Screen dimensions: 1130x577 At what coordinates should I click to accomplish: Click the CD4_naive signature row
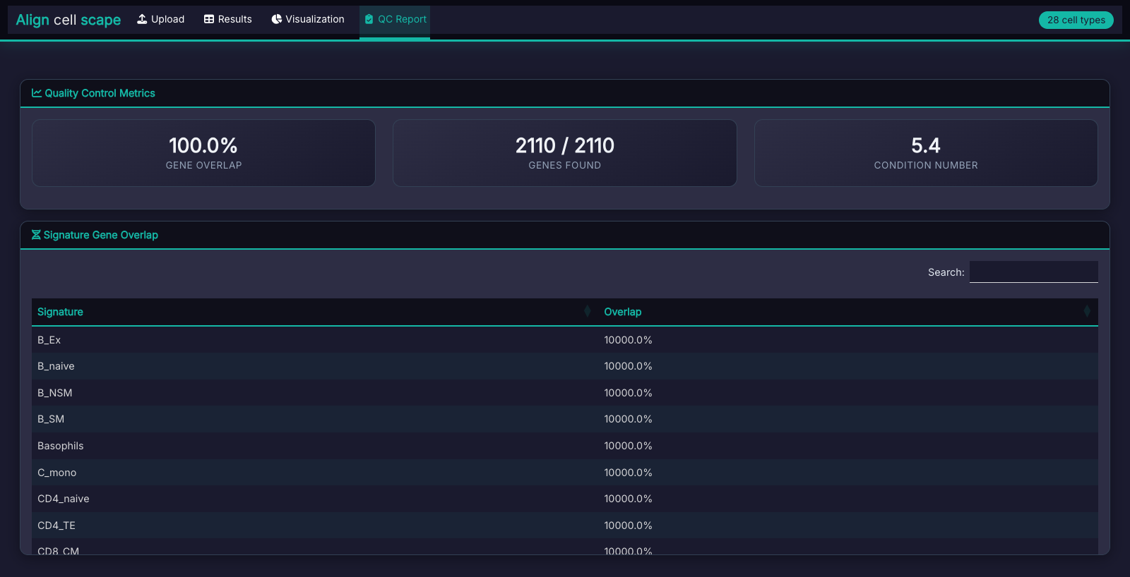[x=64, y=499]
